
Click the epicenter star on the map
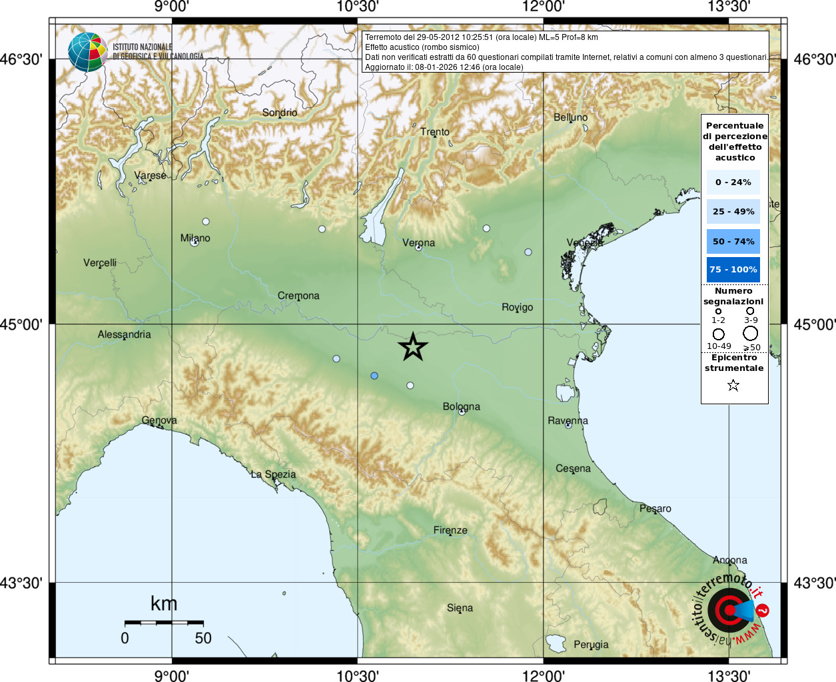[x=413, y=347]
